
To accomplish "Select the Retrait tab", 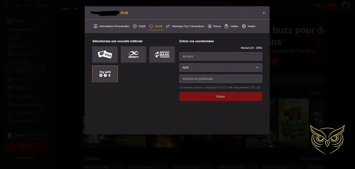I will point(156,26).
